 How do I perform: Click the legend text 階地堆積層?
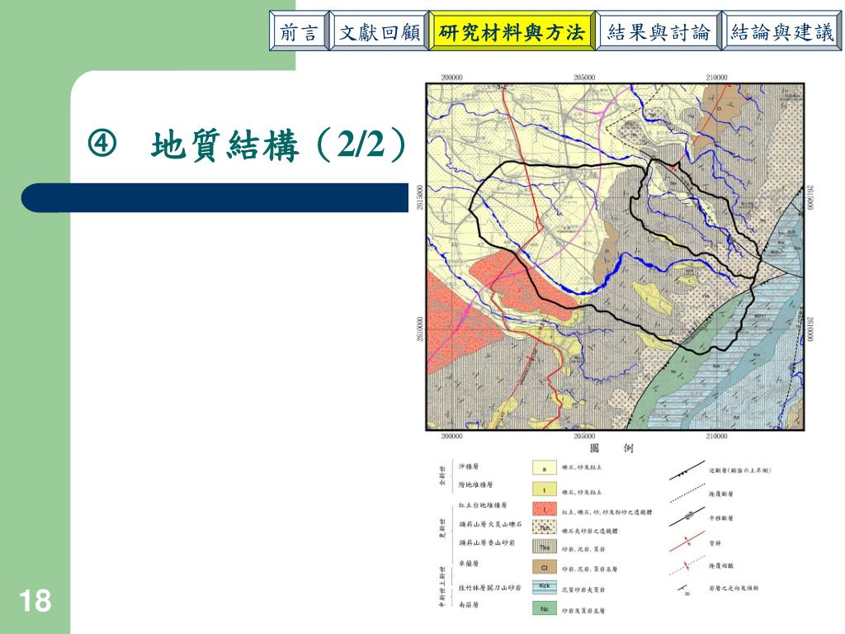click(475, 485)
